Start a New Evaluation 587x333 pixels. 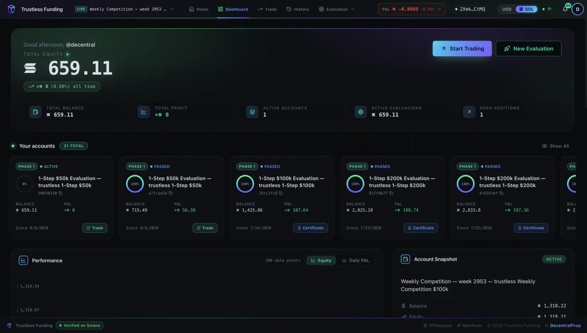[528, 48]
